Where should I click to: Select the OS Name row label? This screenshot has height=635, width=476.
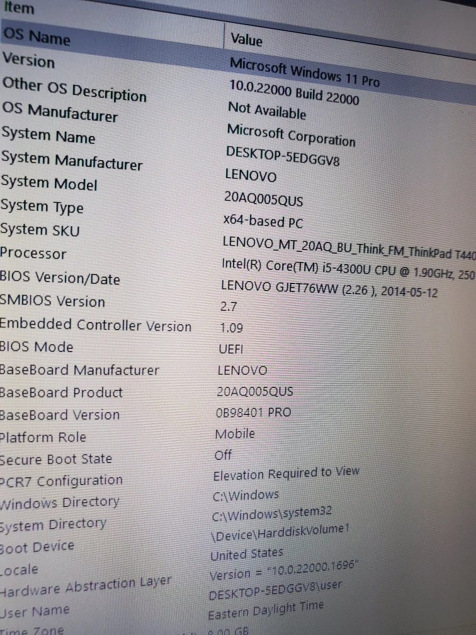37,37
